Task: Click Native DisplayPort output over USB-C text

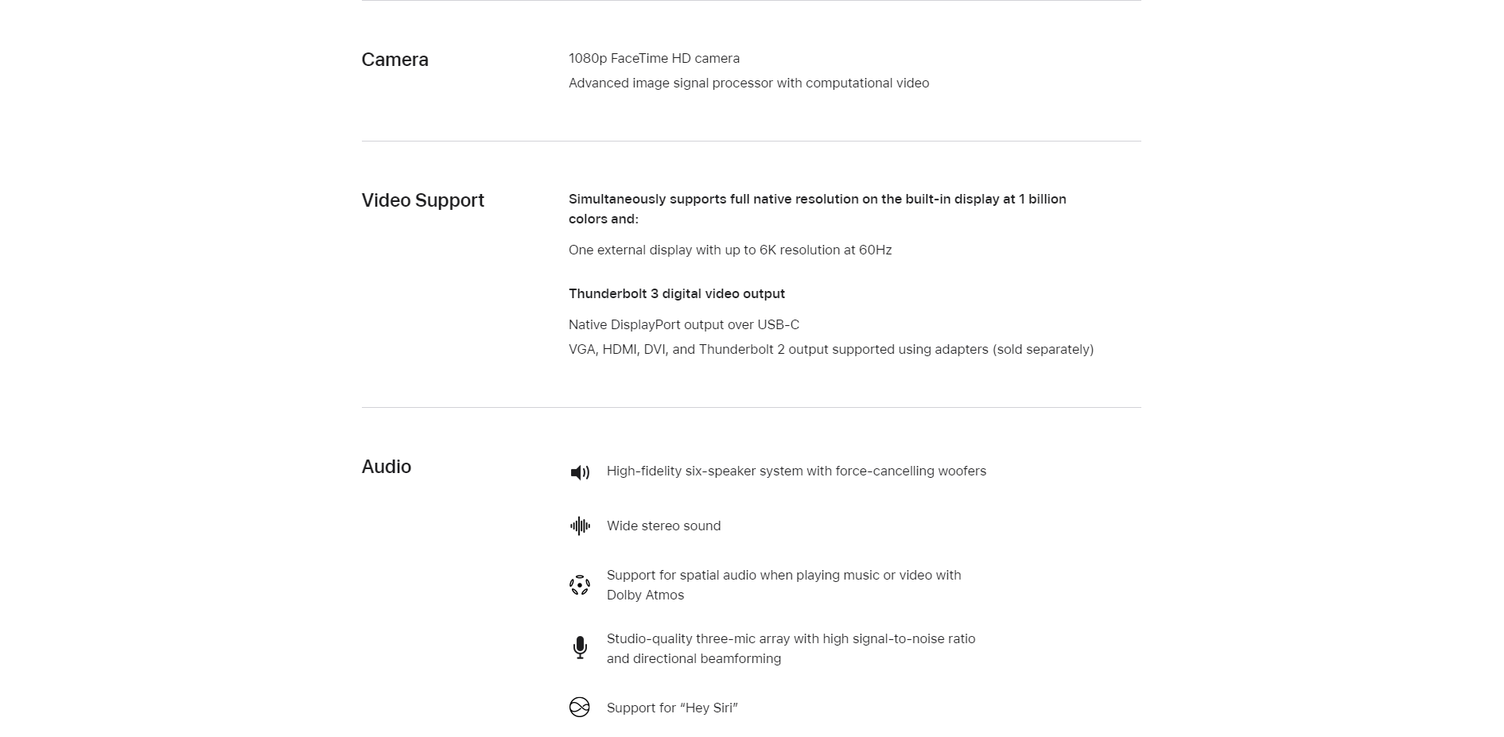Action: coord(684,324)
